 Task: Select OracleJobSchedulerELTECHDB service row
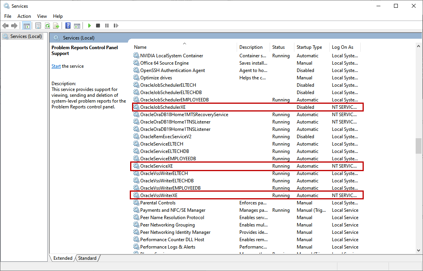coord(247,92)
